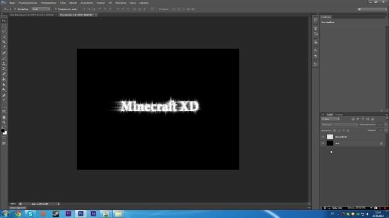Open the layer Opacity slider arrow

[x=386, y=125]
